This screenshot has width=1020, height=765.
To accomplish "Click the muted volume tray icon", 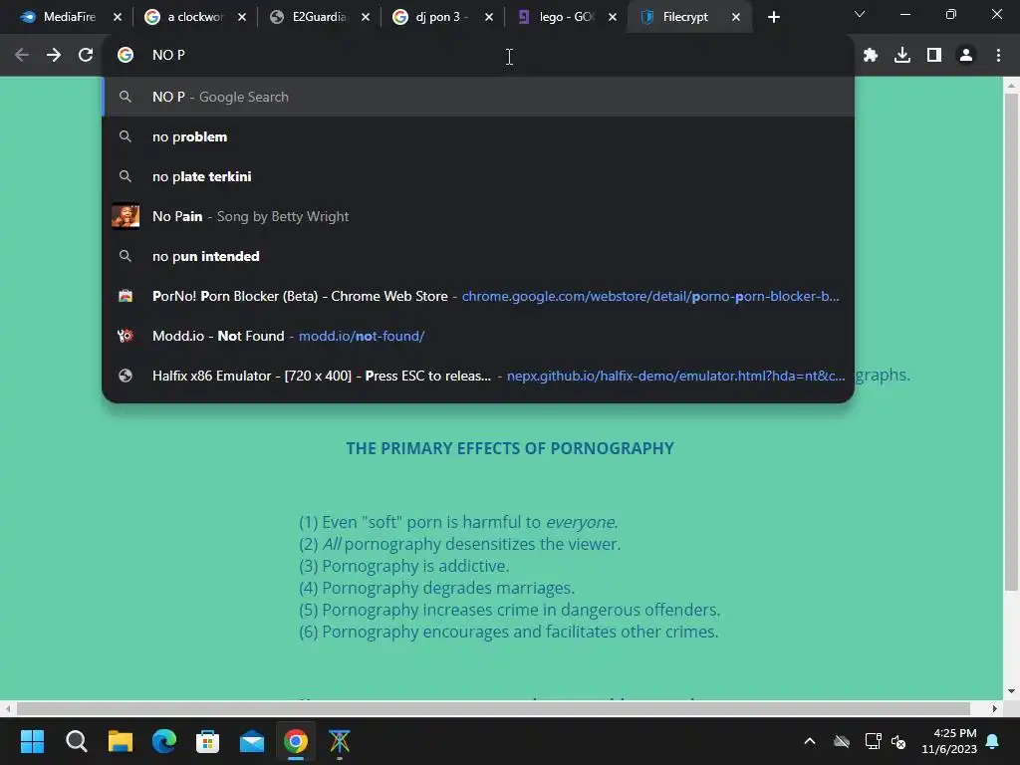I will click(898, 741).
